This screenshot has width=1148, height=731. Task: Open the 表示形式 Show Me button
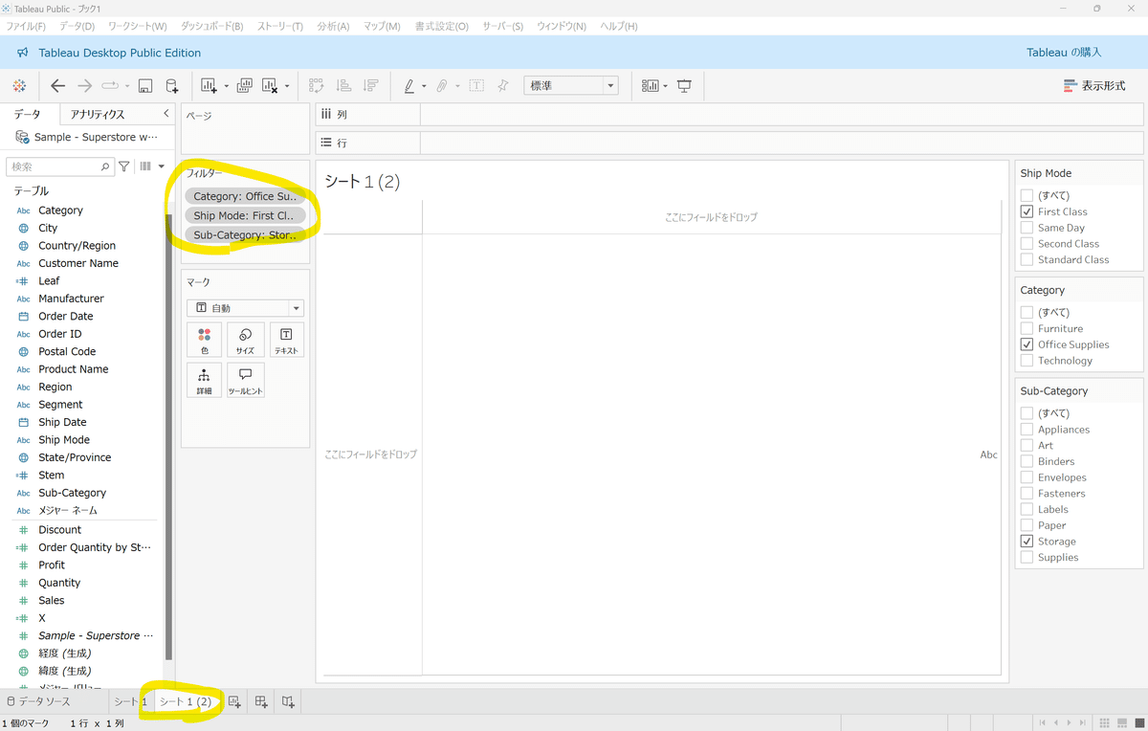1094,86
